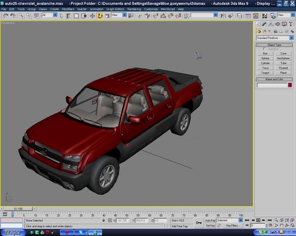
Task: Open the MAXScript menu
Action: 168,9
